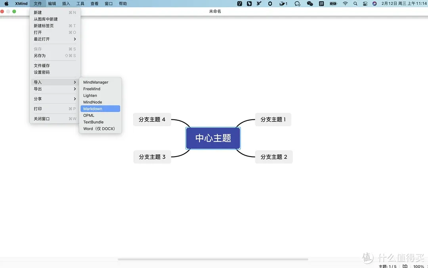Open Siri icon in menu bar
This screenshot has width=428, height=268.
[x=374, y=4]
